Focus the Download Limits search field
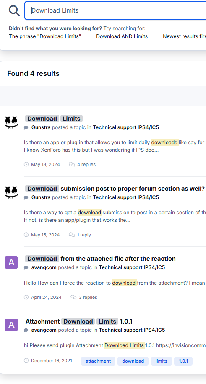Image resolution: width=206 pixels, height=384 pixels. [x=115, y=10]
